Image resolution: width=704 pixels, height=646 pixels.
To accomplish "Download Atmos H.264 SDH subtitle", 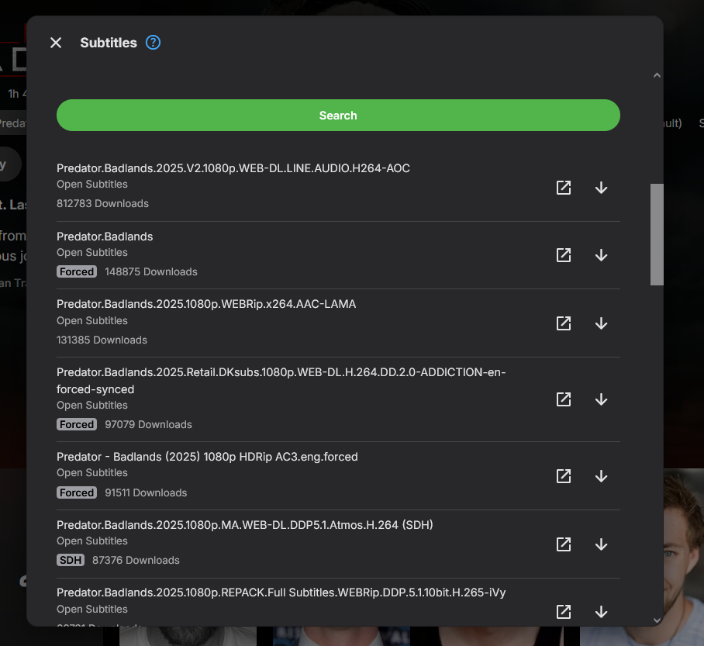I will click(x=601, y=544).
